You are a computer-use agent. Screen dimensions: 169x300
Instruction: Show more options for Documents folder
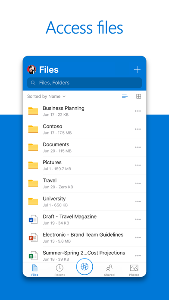(138, 147)
